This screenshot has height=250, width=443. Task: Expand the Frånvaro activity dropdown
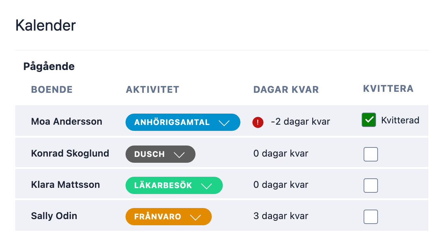(x=168, y=216)
